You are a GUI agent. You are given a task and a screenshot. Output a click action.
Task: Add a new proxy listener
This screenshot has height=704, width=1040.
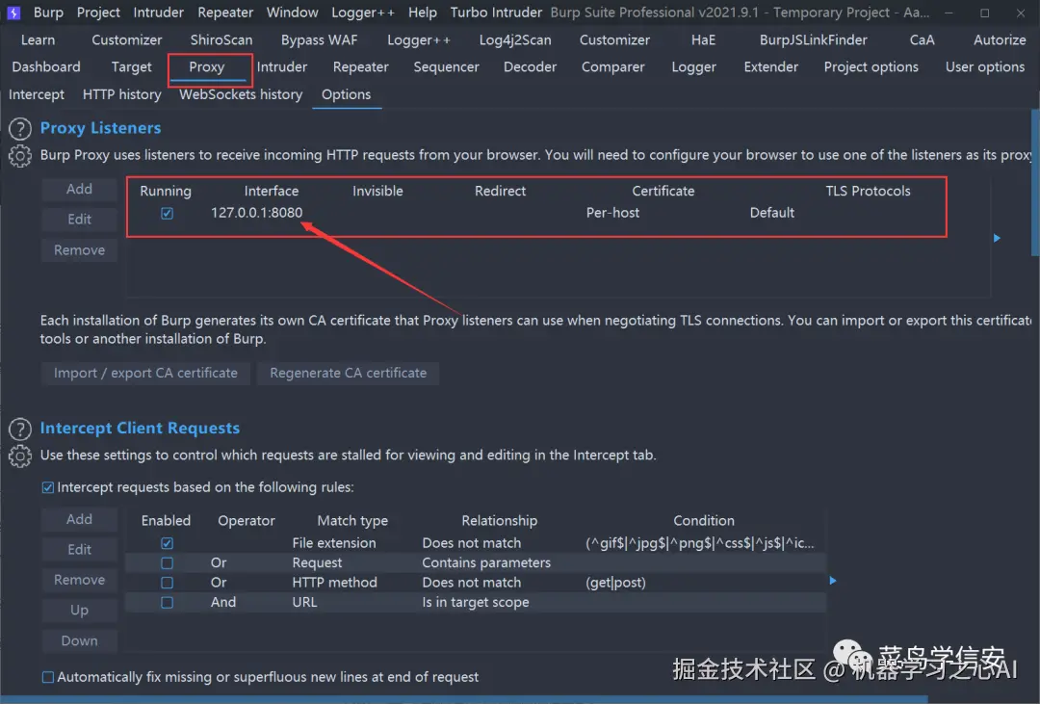point(80,190)
